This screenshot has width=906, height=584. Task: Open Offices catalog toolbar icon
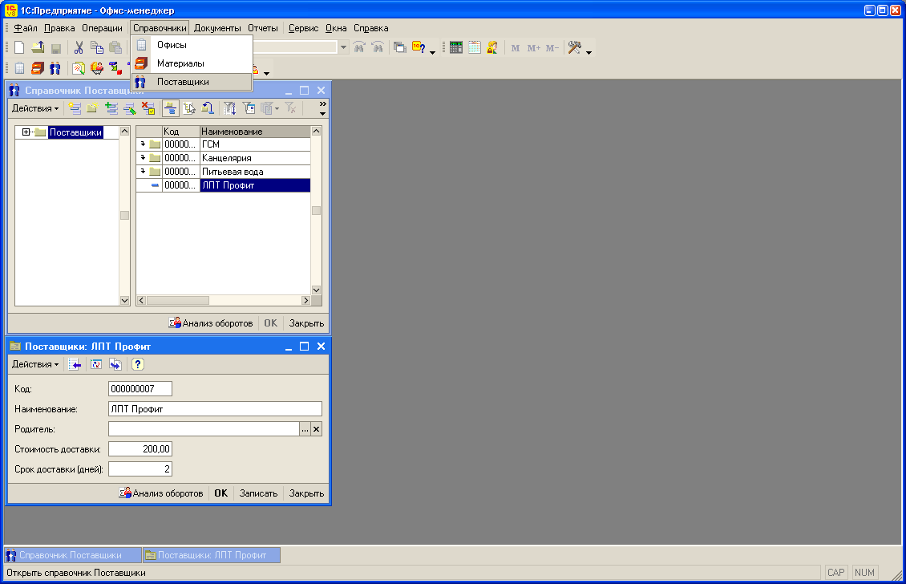19,68
